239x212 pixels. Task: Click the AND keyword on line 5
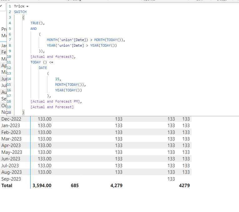[x=33, y=29]
